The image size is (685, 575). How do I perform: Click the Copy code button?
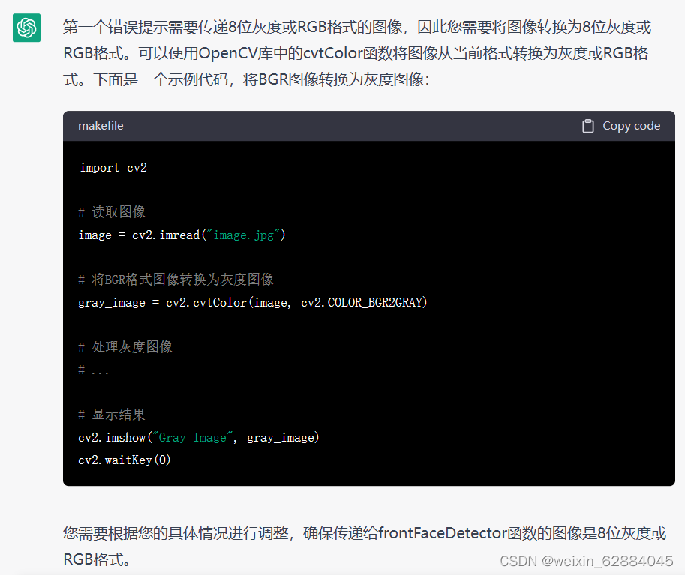(x=621, y=126)
